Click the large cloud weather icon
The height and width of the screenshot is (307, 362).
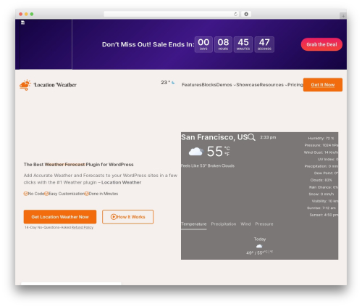pyautogui.click(x=195, y=152)
